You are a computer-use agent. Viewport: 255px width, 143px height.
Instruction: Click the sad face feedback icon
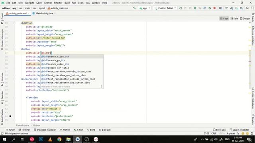pos(247,133)
